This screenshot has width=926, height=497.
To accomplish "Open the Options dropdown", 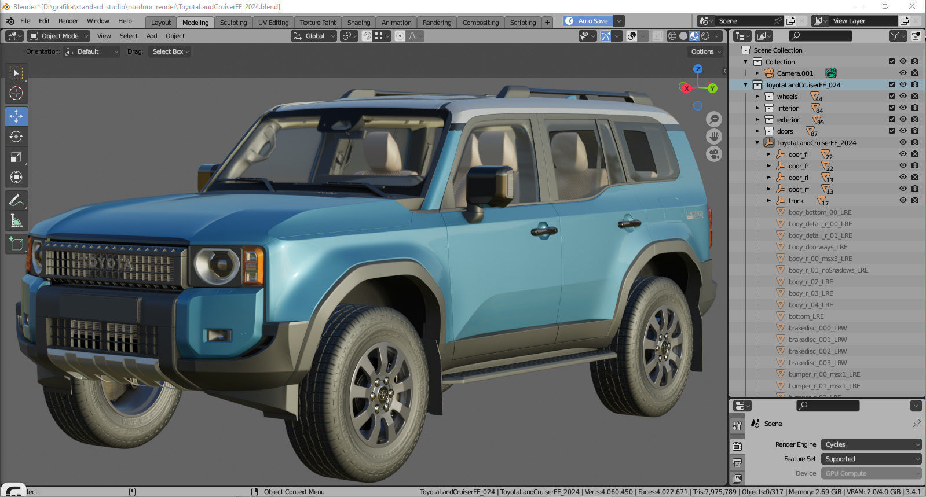I will point(705,51).
